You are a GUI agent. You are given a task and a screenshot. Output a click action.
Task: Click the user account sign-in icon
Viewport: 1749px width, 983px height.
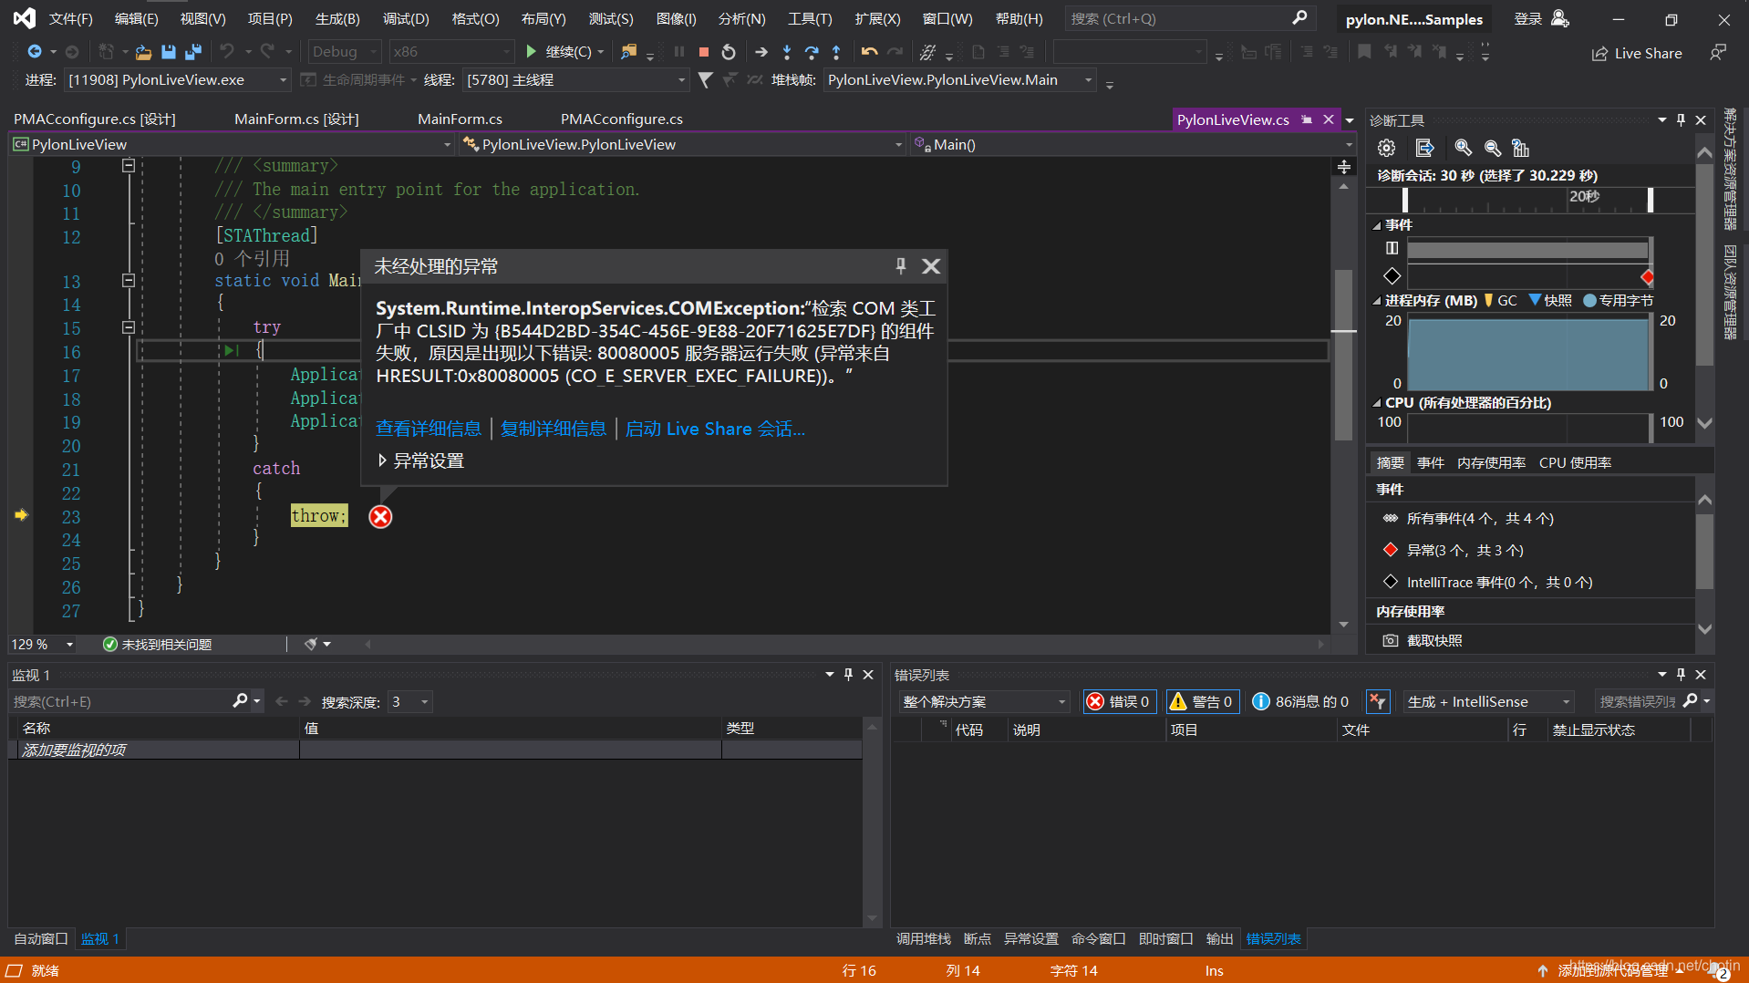click(1559, 18)
